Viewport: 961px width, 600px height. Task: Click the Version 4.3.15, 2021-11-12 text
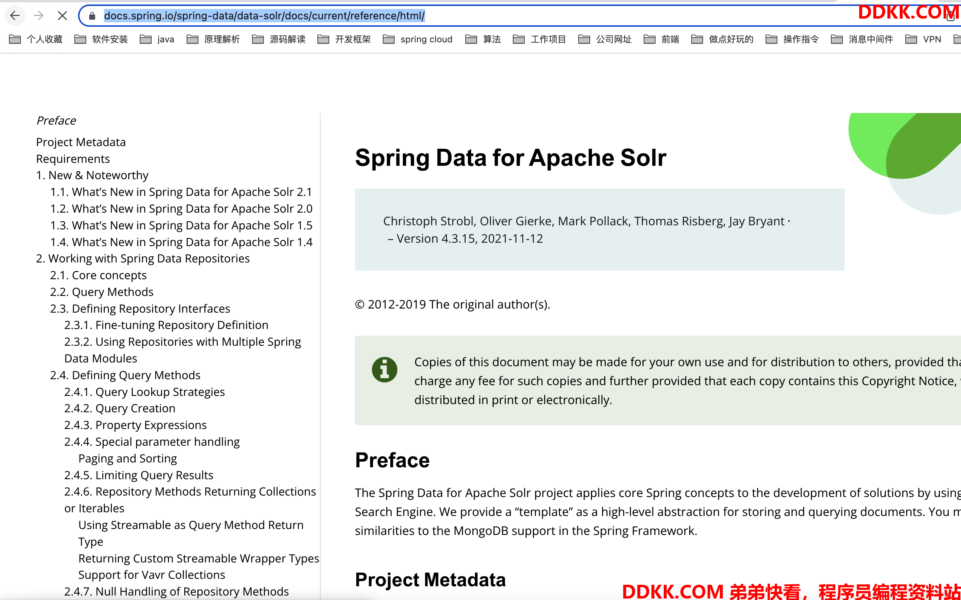[470, 239]
